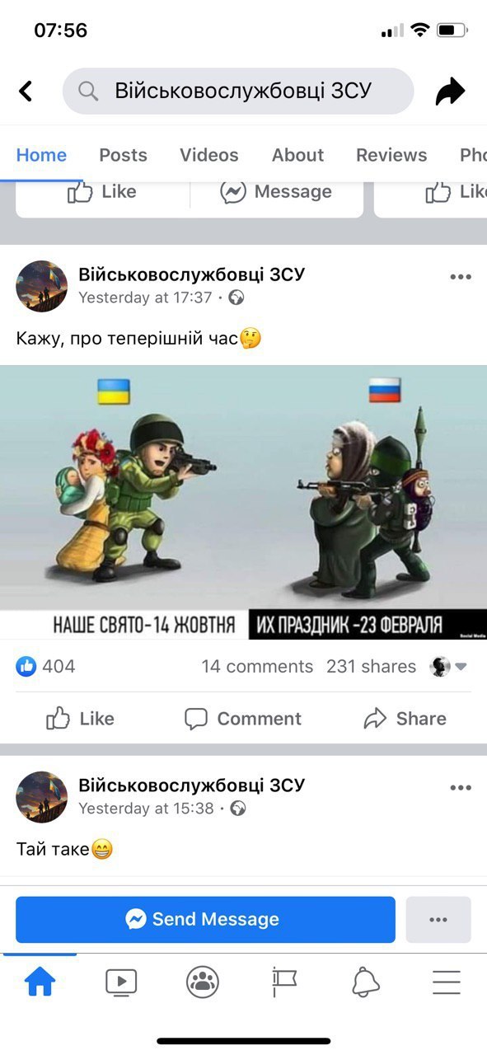Open three-dot options on 17:37 post
This screenshot has height=1055, width=487.
[x=461, y=277]
